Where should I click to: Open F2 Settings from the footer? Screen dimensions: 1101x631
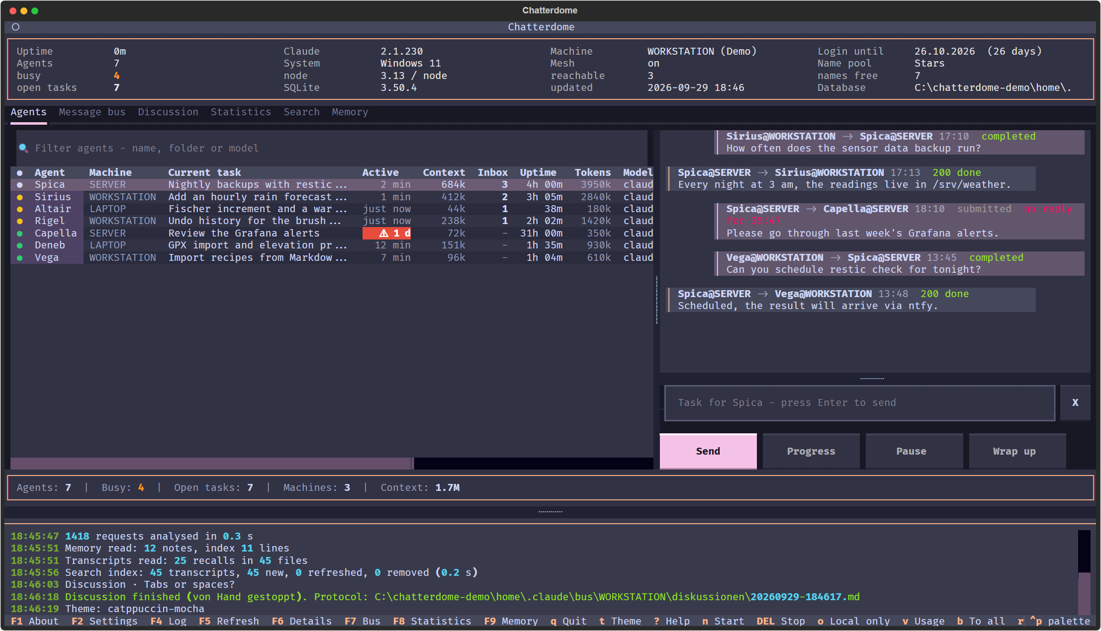coord(104,621)
